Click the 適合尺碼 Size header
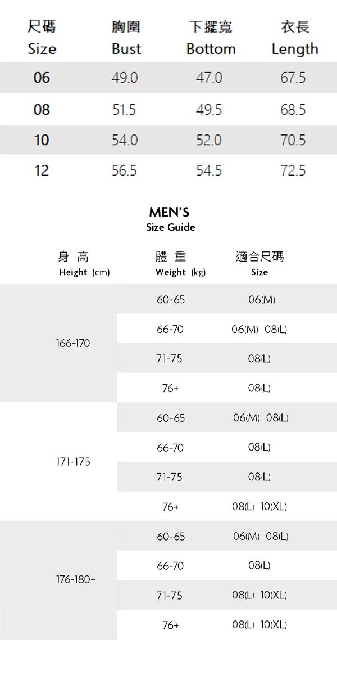The image size is (337, 675). tap(259, 264)
